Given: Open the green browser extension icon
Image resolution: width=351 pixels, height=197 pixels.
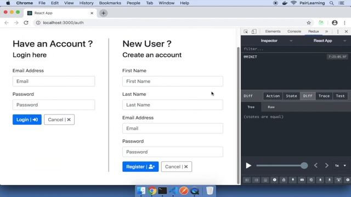Looking at the screenshot, I should coord(321,22).
